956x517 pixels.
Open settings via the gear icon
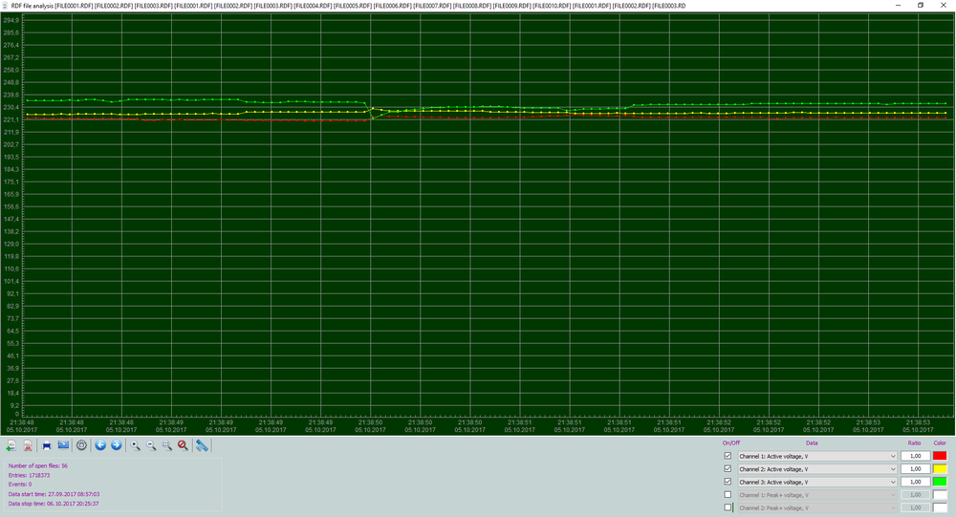click(81, 445)
